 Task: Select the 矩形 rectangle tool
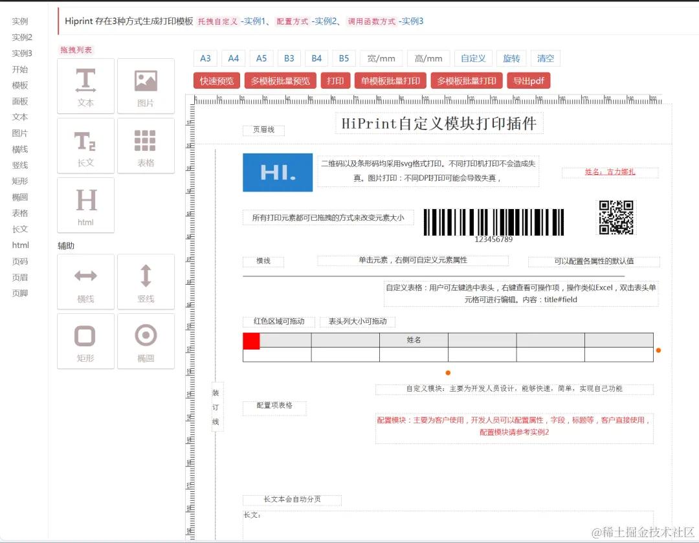click(x=85, y=341)
